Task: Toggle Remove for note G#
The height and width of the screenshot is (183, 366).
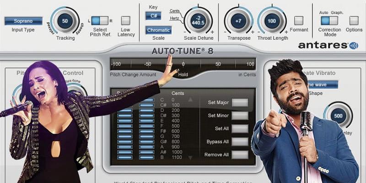Action: click(146, 142)
